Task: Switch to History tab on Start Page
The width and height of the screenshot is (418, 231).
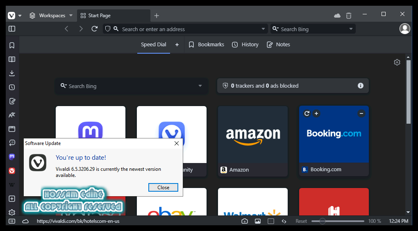Action: 245,45
